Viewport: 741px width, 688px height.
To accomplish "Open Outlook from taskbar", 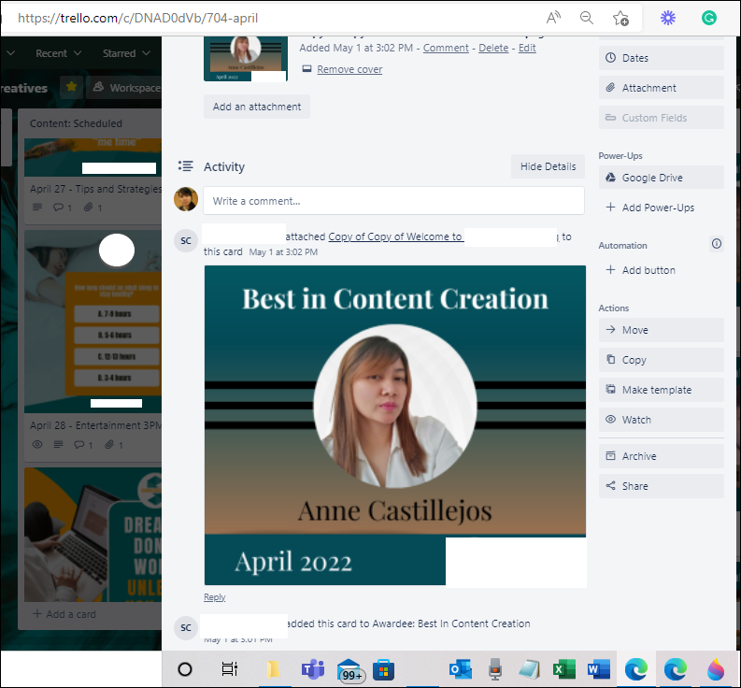I will click(x=461, y=669).
